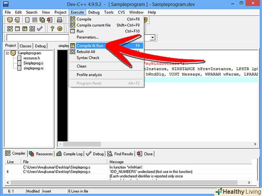Screen dimensions: 262x196
Task: Open the dropdown arrow on the toolbar combo box
Action: point(152,37)
